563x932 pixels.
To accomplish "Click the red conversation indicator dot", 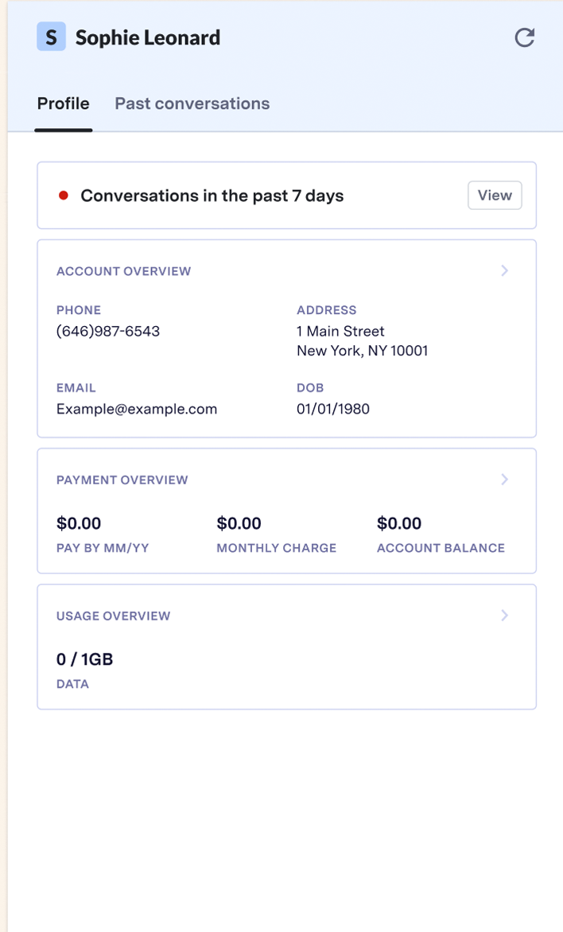I will (64, 196).
